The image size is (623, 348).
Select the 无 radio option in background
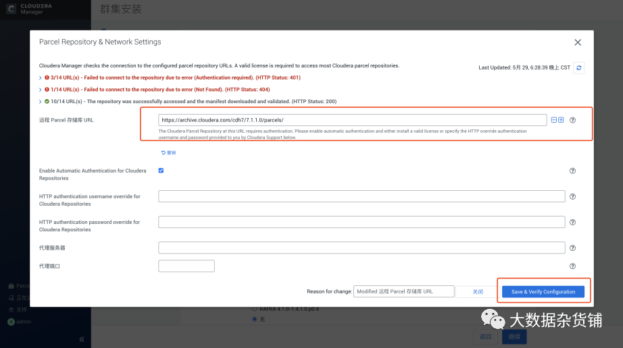point(254,319)
